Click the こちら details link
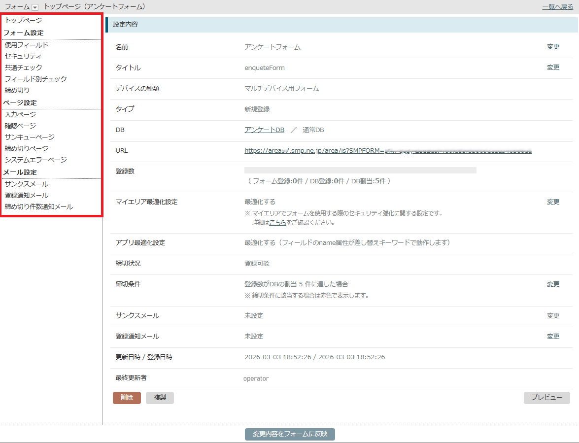 [277, 222]
